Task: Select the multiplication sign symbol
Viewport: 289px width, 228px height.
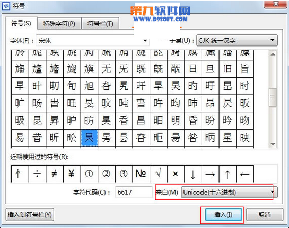Action: pyautogui.click(x=176, y=174)
